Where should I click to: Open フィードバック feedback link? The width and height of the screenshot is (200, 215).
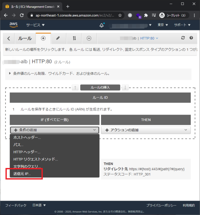16,205
